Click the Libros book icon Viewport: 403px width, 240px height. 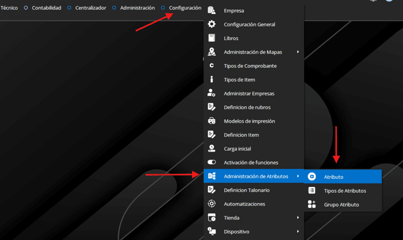(212, 38)
